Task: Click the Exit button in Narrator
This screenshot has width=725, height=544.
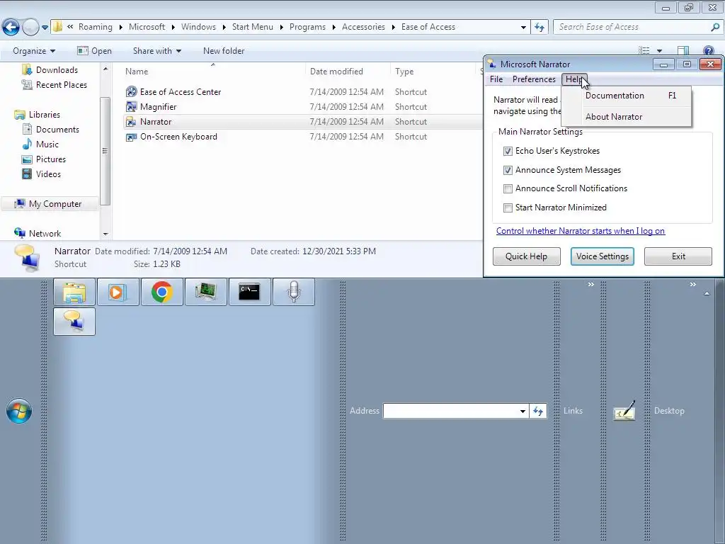Action: pyautogui.click(x=678, y=256)
